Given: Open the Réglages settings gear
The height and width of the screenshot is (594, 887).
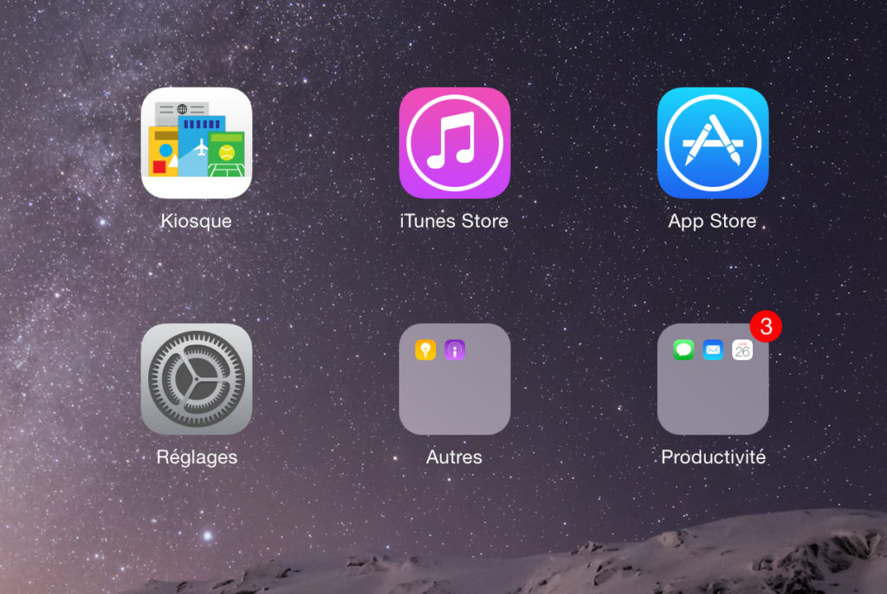Looking at the screenshot, I should [197, 379].
